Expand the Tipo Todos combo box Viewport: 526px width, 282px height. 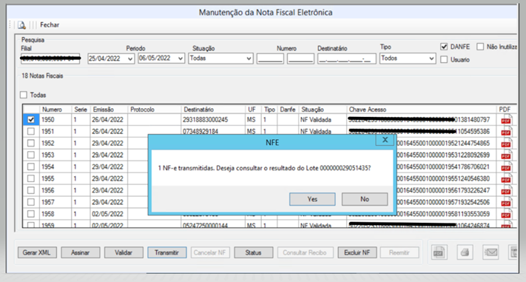(x=431, y=58)
